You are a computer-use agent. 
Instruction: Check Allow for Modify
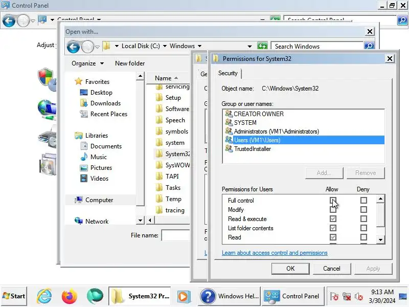pos(333,210)
